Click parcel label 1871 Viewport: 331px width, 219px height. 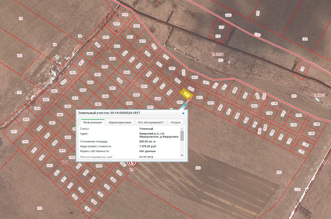point(75,98)
